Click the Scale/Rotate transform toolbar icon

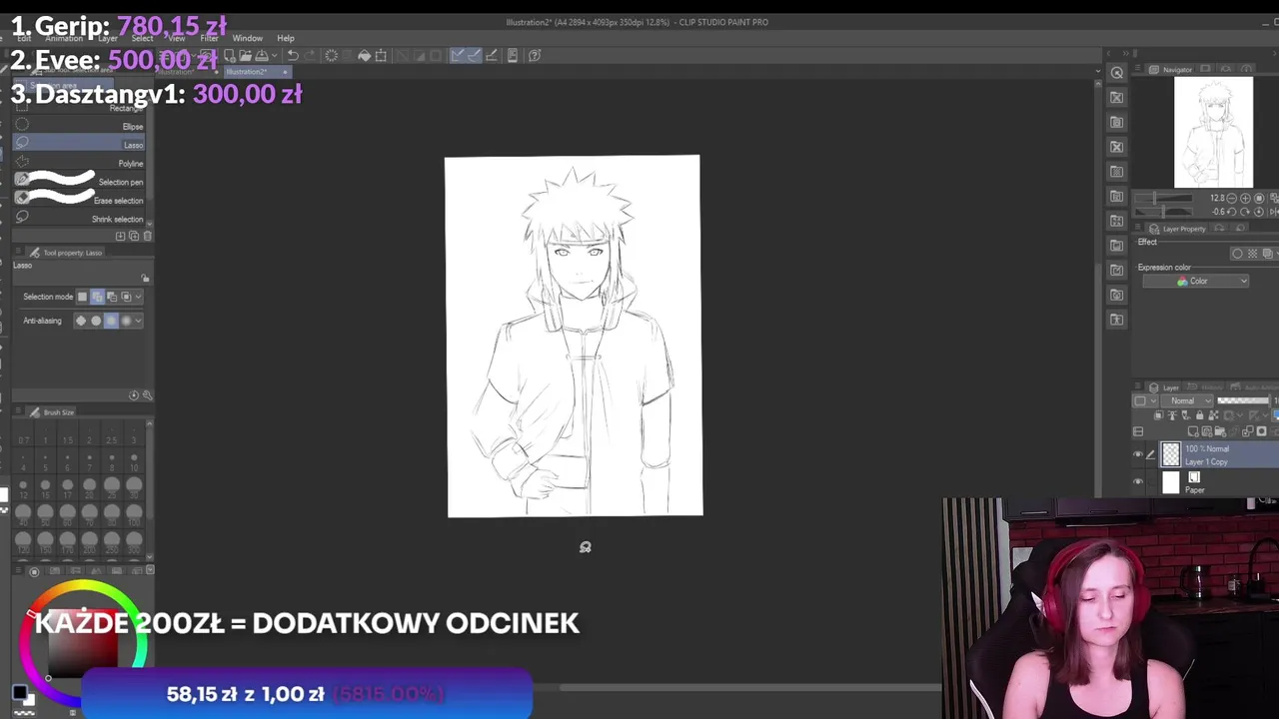coord(381,55)
